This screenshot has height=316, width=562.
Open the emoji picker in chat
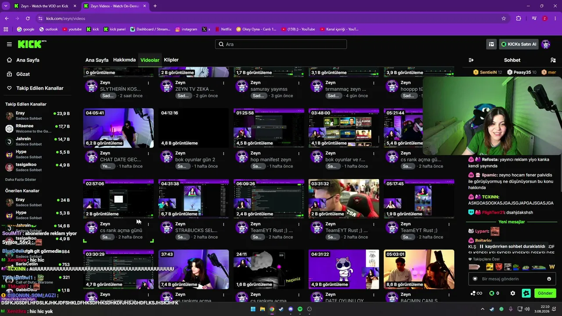549,279
